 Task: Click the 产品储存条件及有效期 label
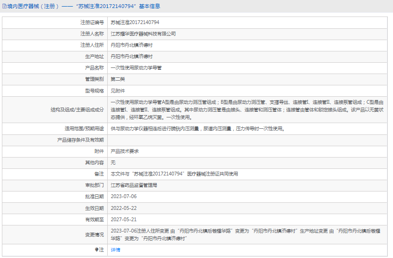pyautogui.click(x=80, y=140)
